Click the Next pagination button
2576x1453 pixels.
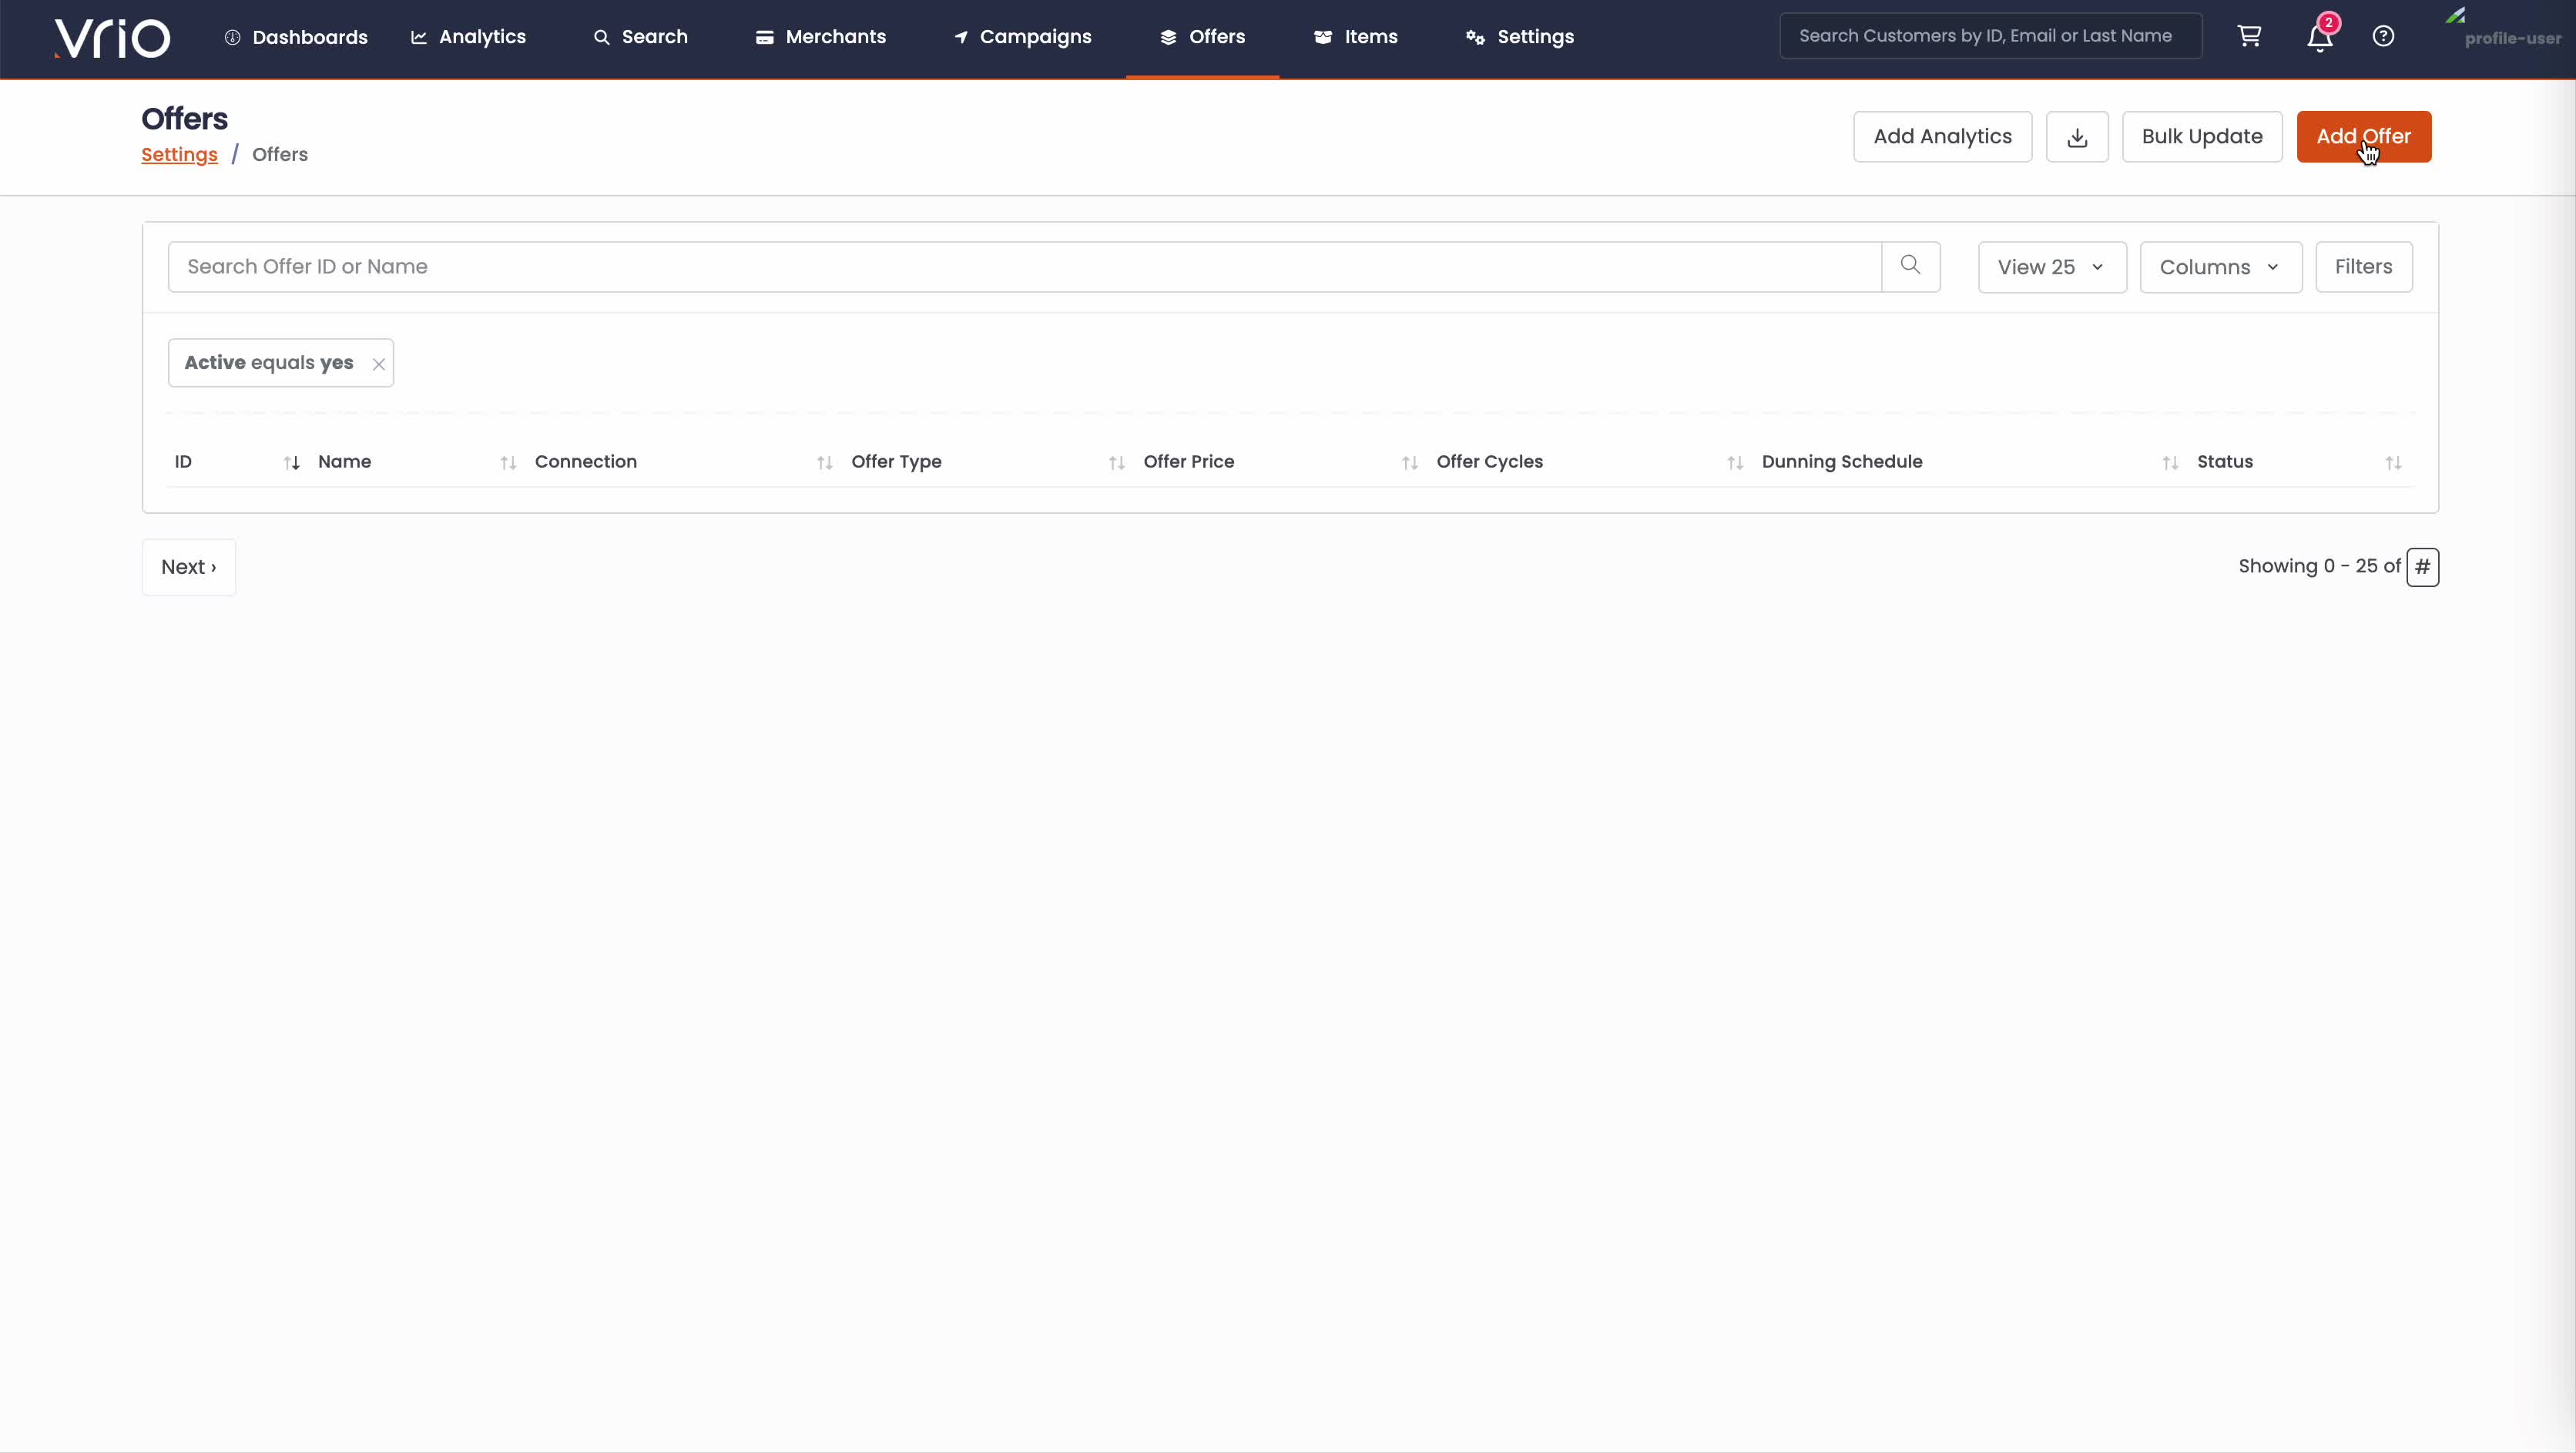pyautogui.click(x=189, y=567)
